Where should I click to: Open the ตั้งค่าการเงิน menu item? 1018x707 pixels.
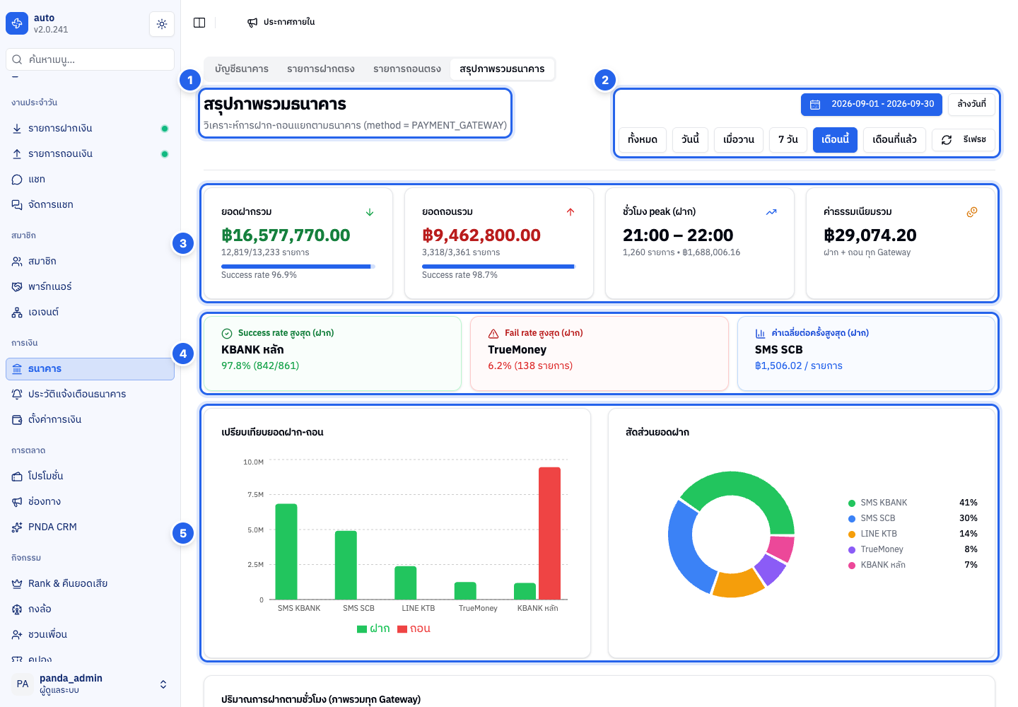click(90, 420)
